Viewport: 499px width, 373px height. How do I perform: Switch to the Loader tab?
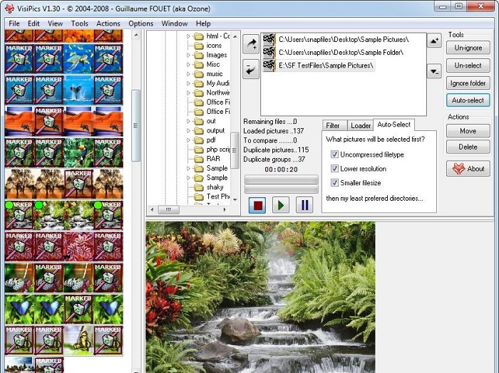[x=361, y=125]
